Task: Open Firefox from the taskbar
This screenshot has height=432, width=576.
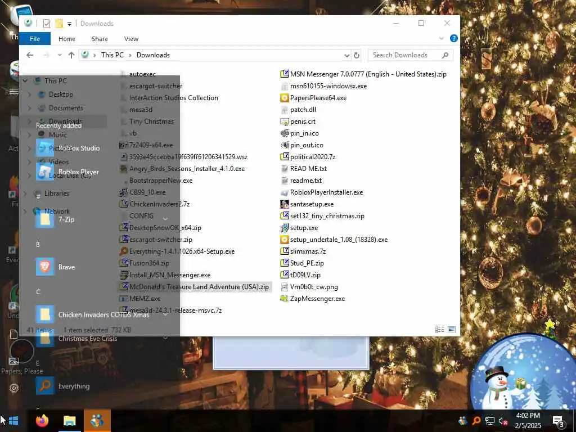Action: [42, 421]
